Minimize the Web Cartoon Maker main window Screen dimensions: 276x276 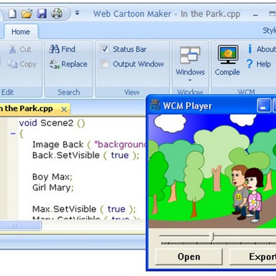click(255, 15)
